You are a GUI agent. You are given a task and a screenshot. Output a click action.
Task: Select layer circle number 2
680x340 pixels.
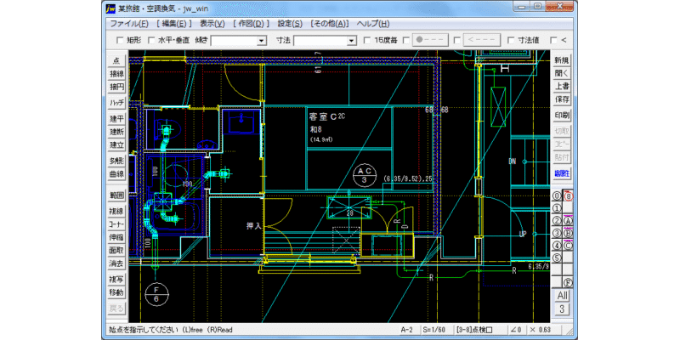558,220
